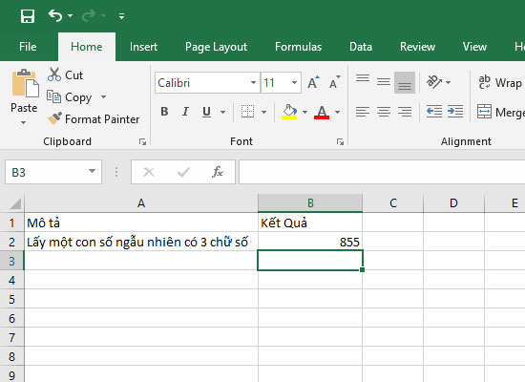Open the Clipboard dialog launcher
The width and height of the screenshot is (525, 382).
click(142, 142)
